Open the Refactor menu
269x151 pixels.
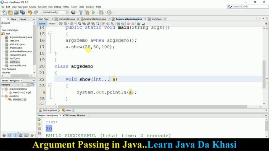(42, 7)
